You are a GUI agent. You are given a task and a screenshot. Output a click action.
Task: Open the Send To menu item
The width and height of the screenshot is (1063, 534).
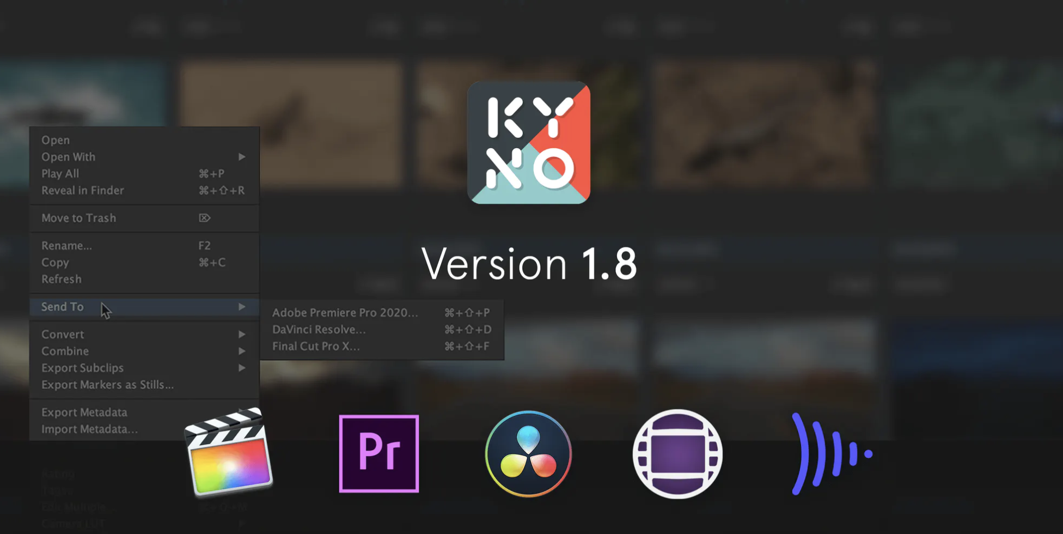[62, 306]
